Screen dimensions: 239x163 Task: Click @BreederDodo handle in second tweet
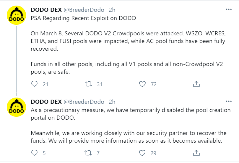[x=84, y=102]
